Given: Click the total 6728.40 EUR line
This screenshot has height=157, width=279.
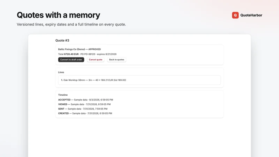Looking at the screenshot, I should [x=87, y=54].
